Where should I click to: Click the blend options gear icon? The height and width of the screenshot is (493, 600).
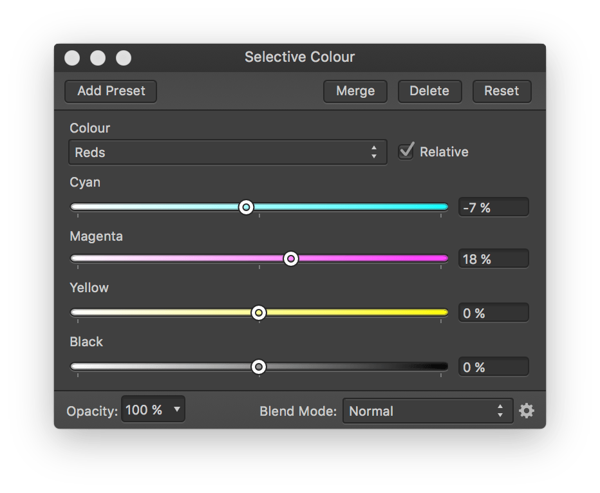tap(527, 411)
